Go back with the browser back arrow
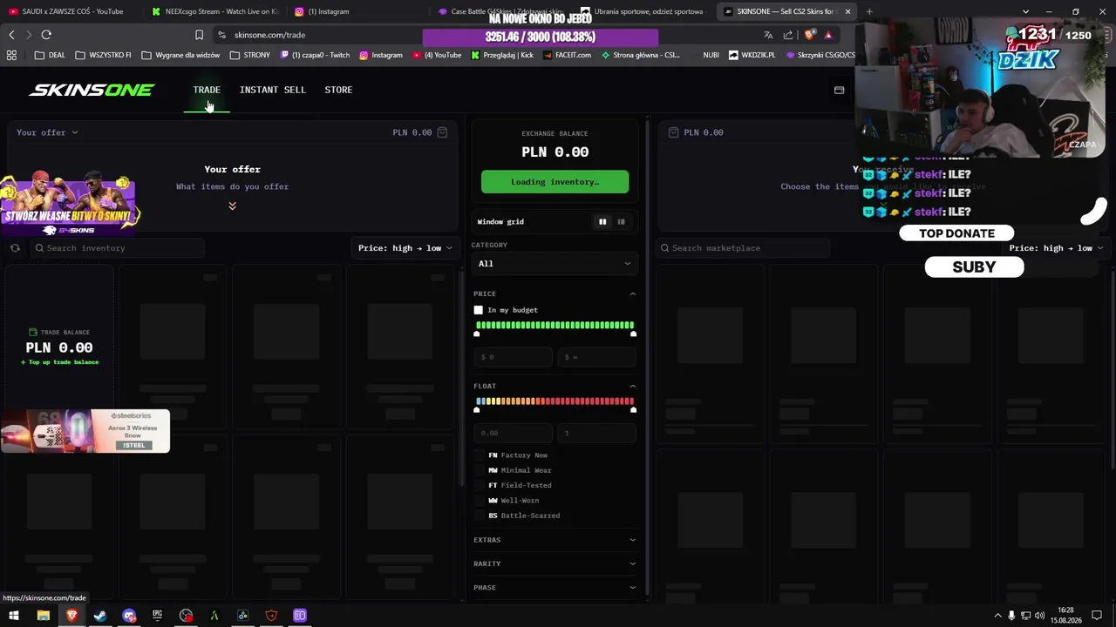The image size is (1116, 627). tap(11, 35)
